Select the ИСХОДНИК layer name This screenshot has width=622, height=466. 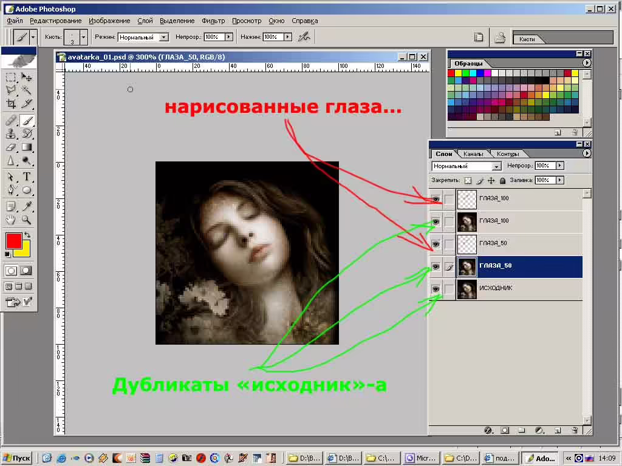(496, 288)
